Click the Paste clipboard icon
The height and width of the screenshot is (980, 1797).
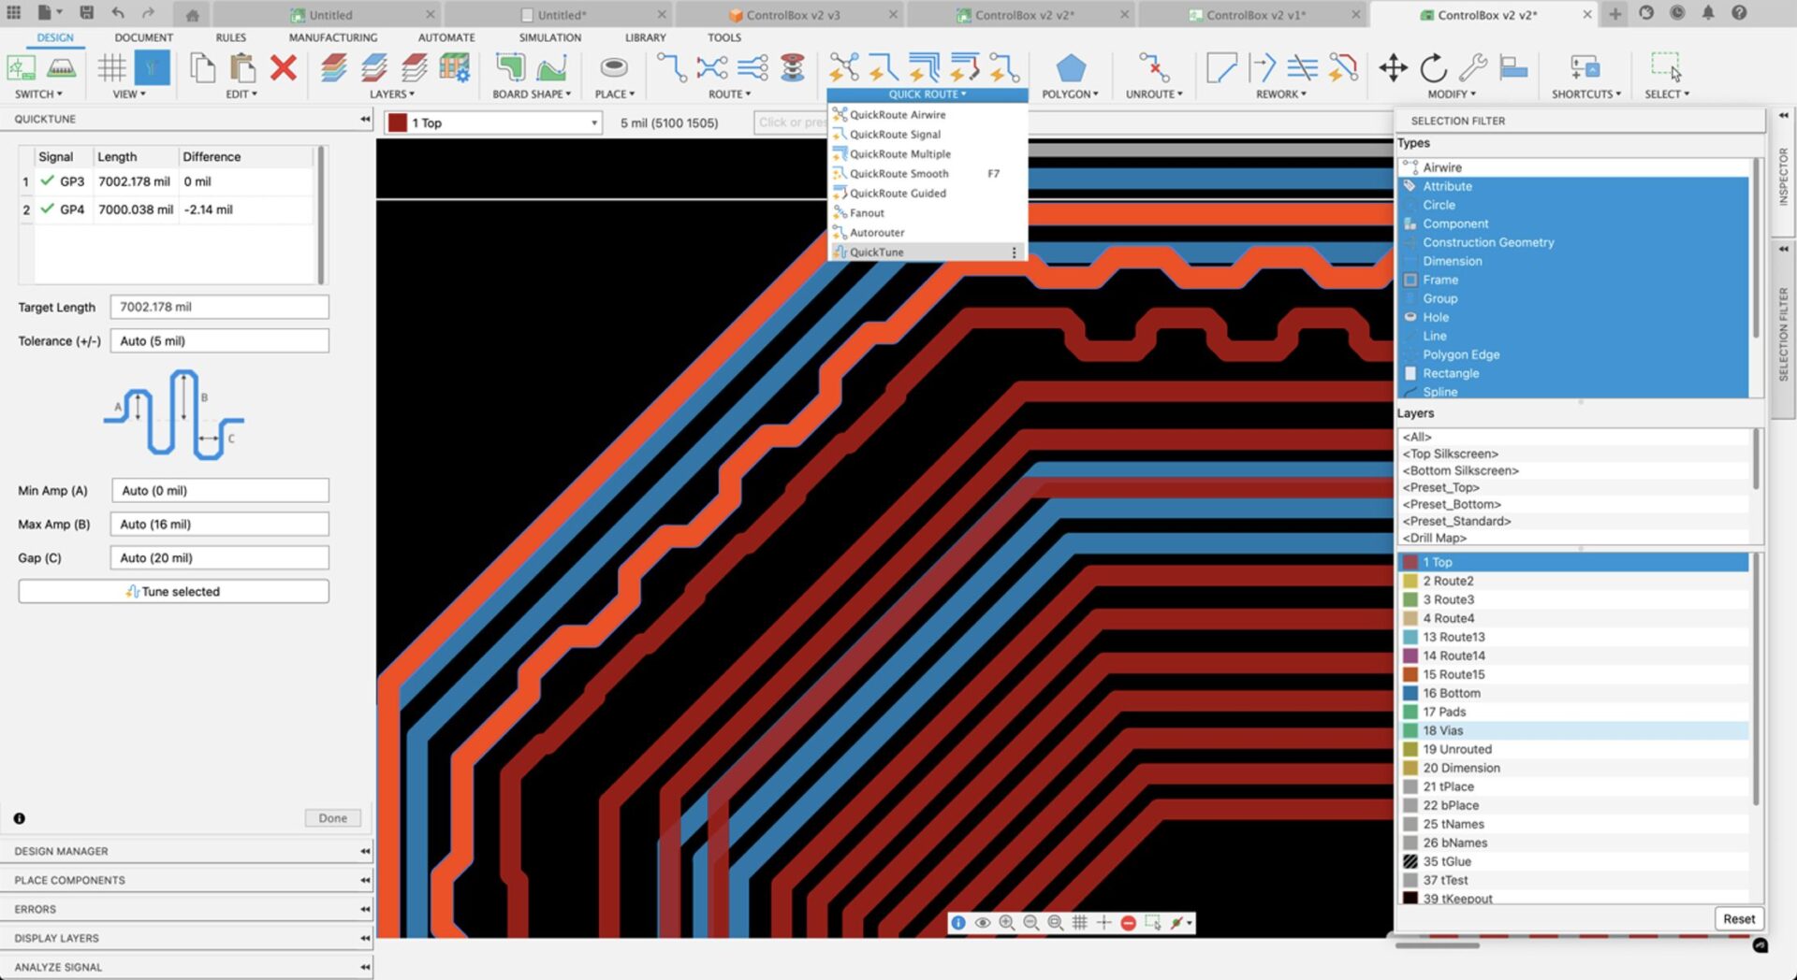click(242, 68)
